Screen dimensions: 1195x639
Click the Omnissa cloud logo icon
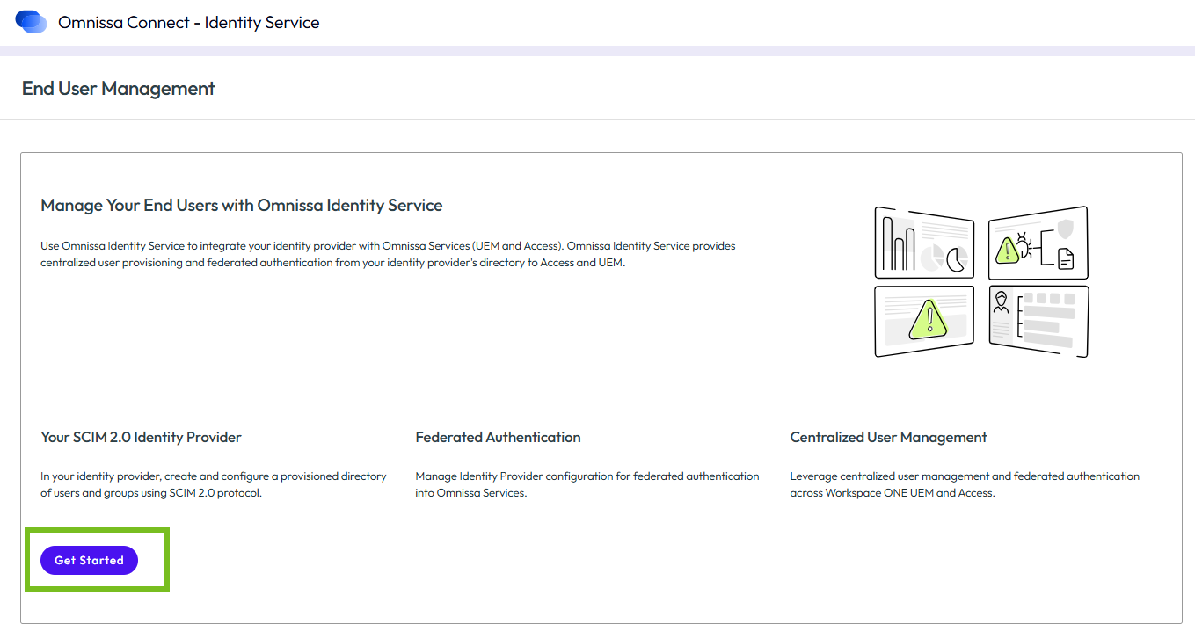pos(32,22)
